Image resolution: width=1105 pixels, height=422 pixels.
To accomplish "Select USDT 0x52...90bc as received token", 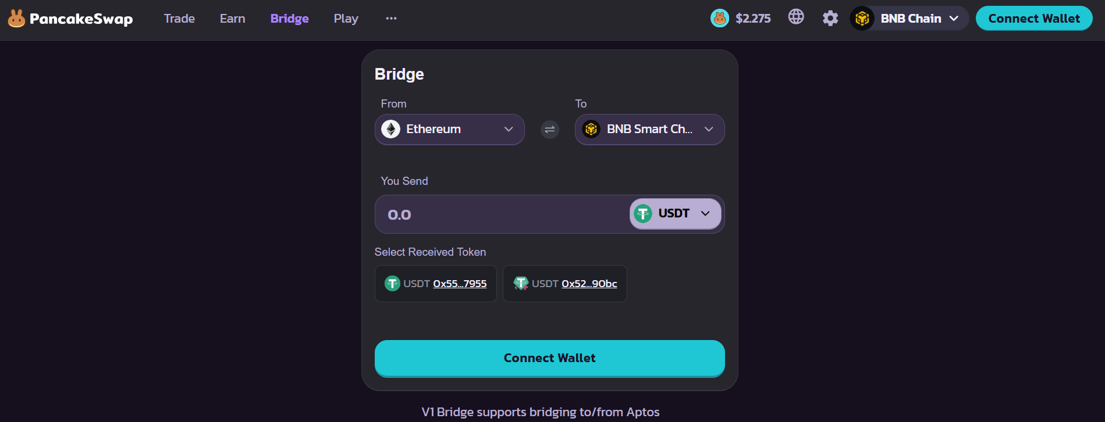I will point(564,284).
